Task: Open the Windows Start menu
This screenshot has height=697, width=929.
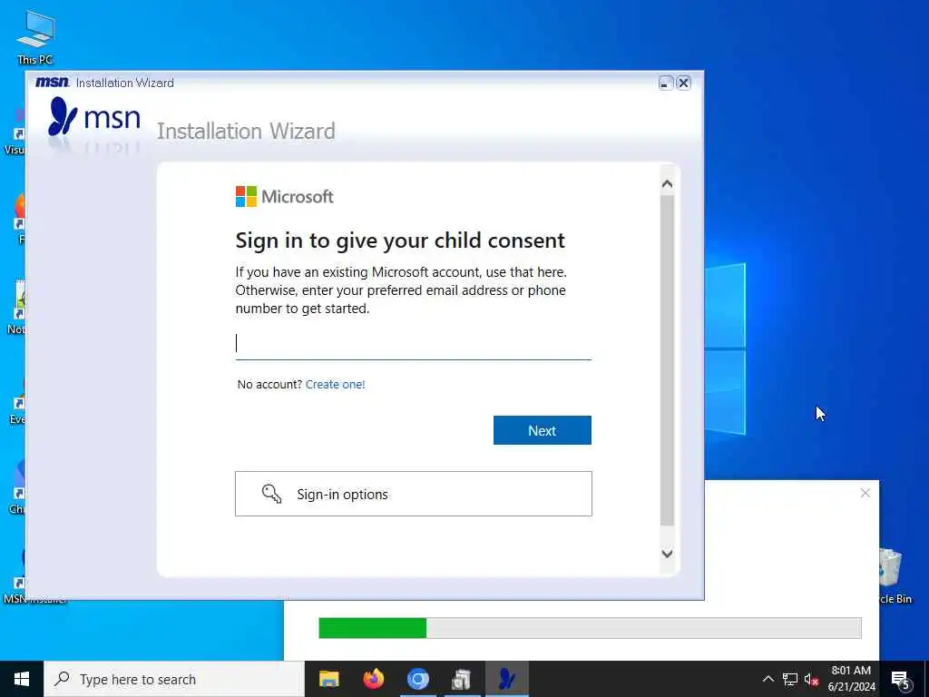Action: (x=22, y=679)
